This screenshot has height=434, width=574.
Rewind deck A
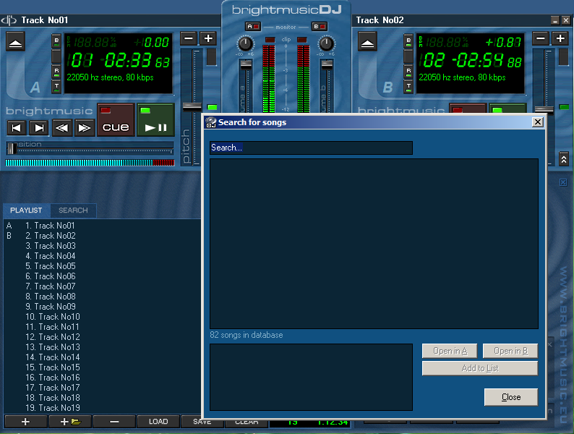click(x=62, y=128)
